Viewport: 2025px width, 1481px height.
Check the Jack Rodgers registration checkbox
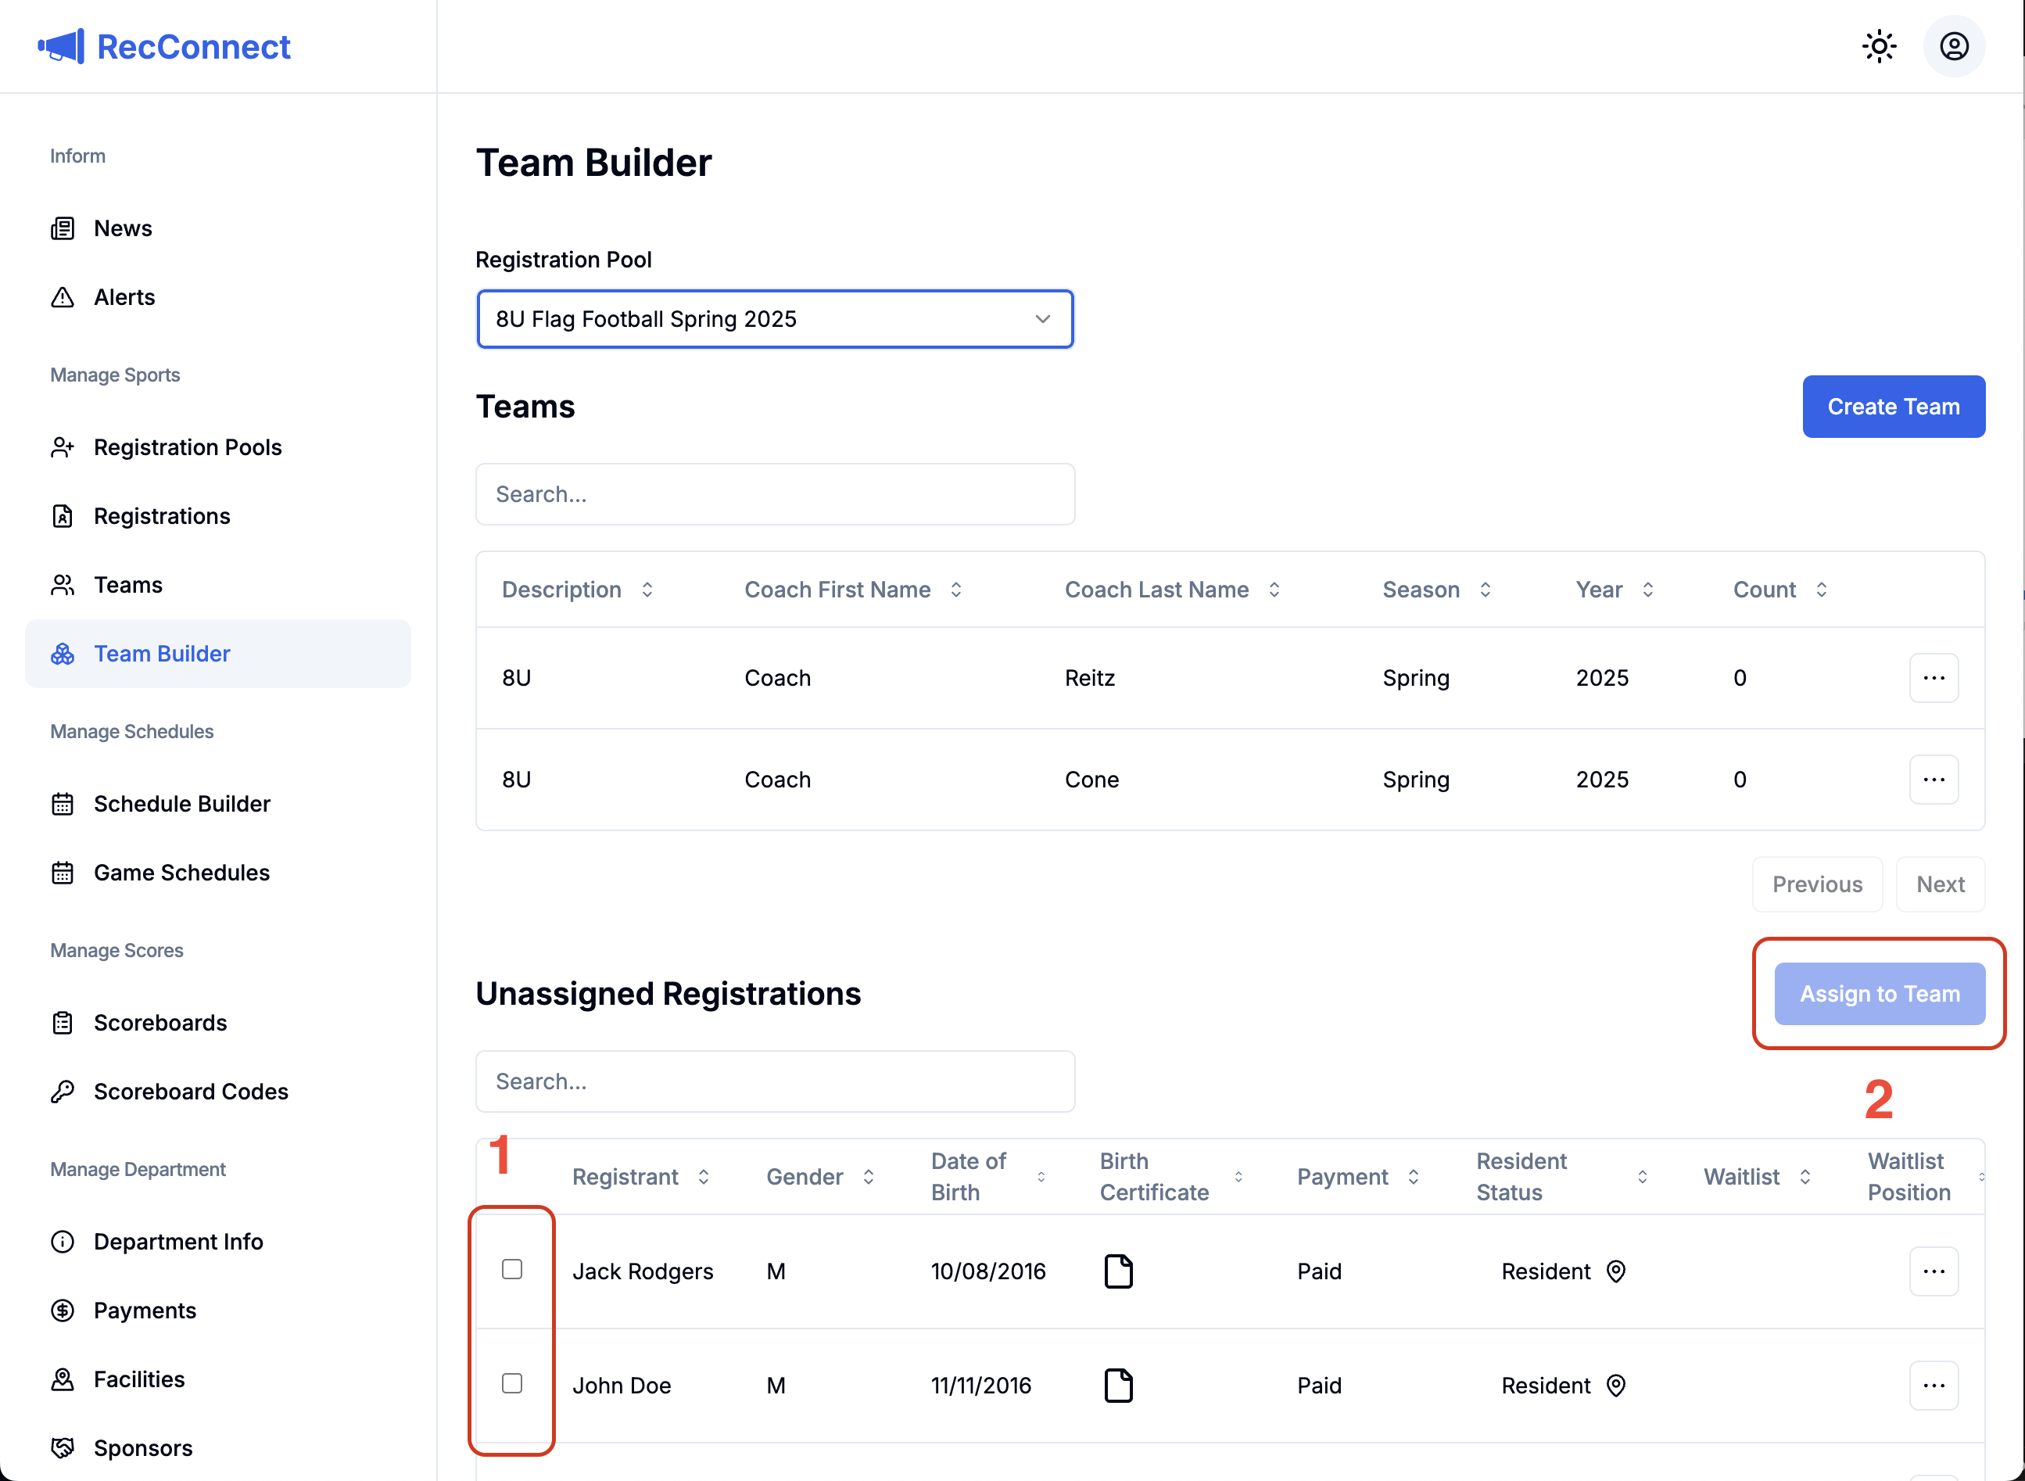[x=512, y=1269]
